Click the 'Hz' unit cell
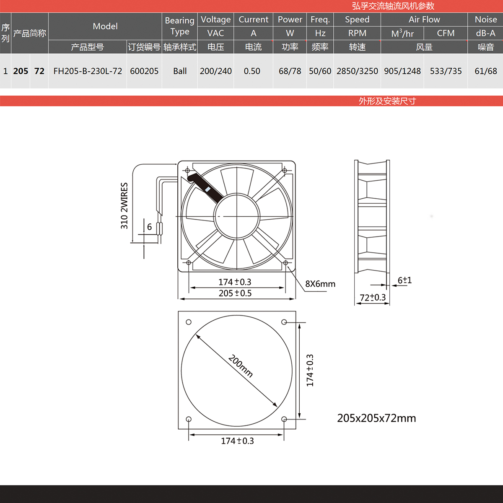The height and width of the screenshot is (503, 503). pyautogui.click(x=320, y=33)
